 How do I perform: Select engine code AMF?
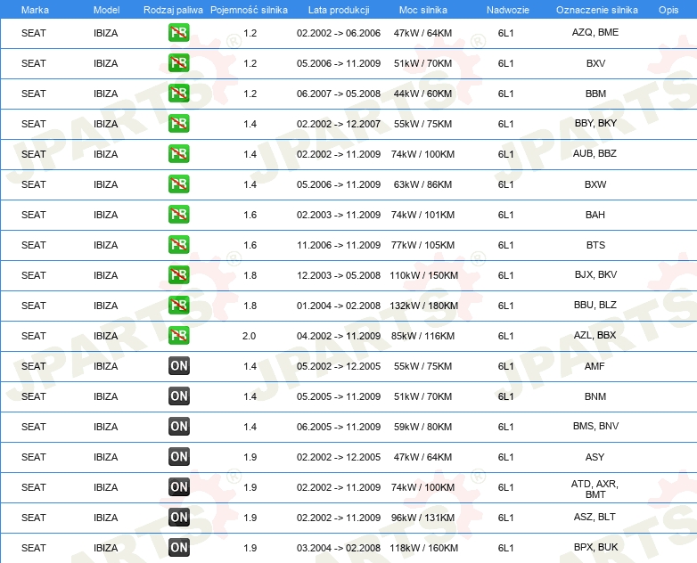[x=594, y=366]
